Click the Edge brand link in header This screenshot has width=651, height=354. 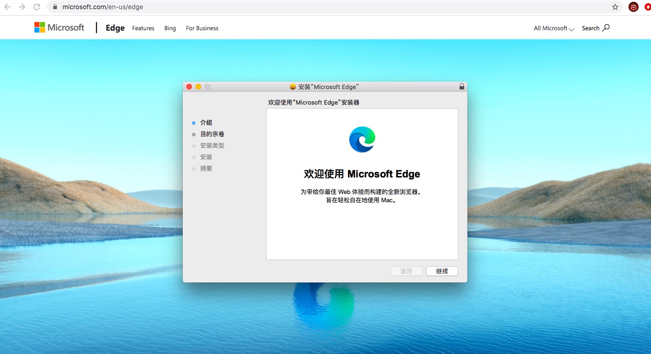coord(115,28)
